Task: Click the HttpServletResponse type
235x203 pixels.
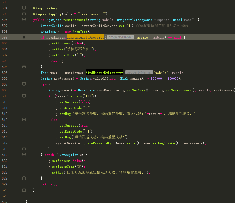Action: [x=135, y=20]
